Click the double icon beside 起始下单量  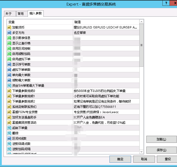coord(9,128)
